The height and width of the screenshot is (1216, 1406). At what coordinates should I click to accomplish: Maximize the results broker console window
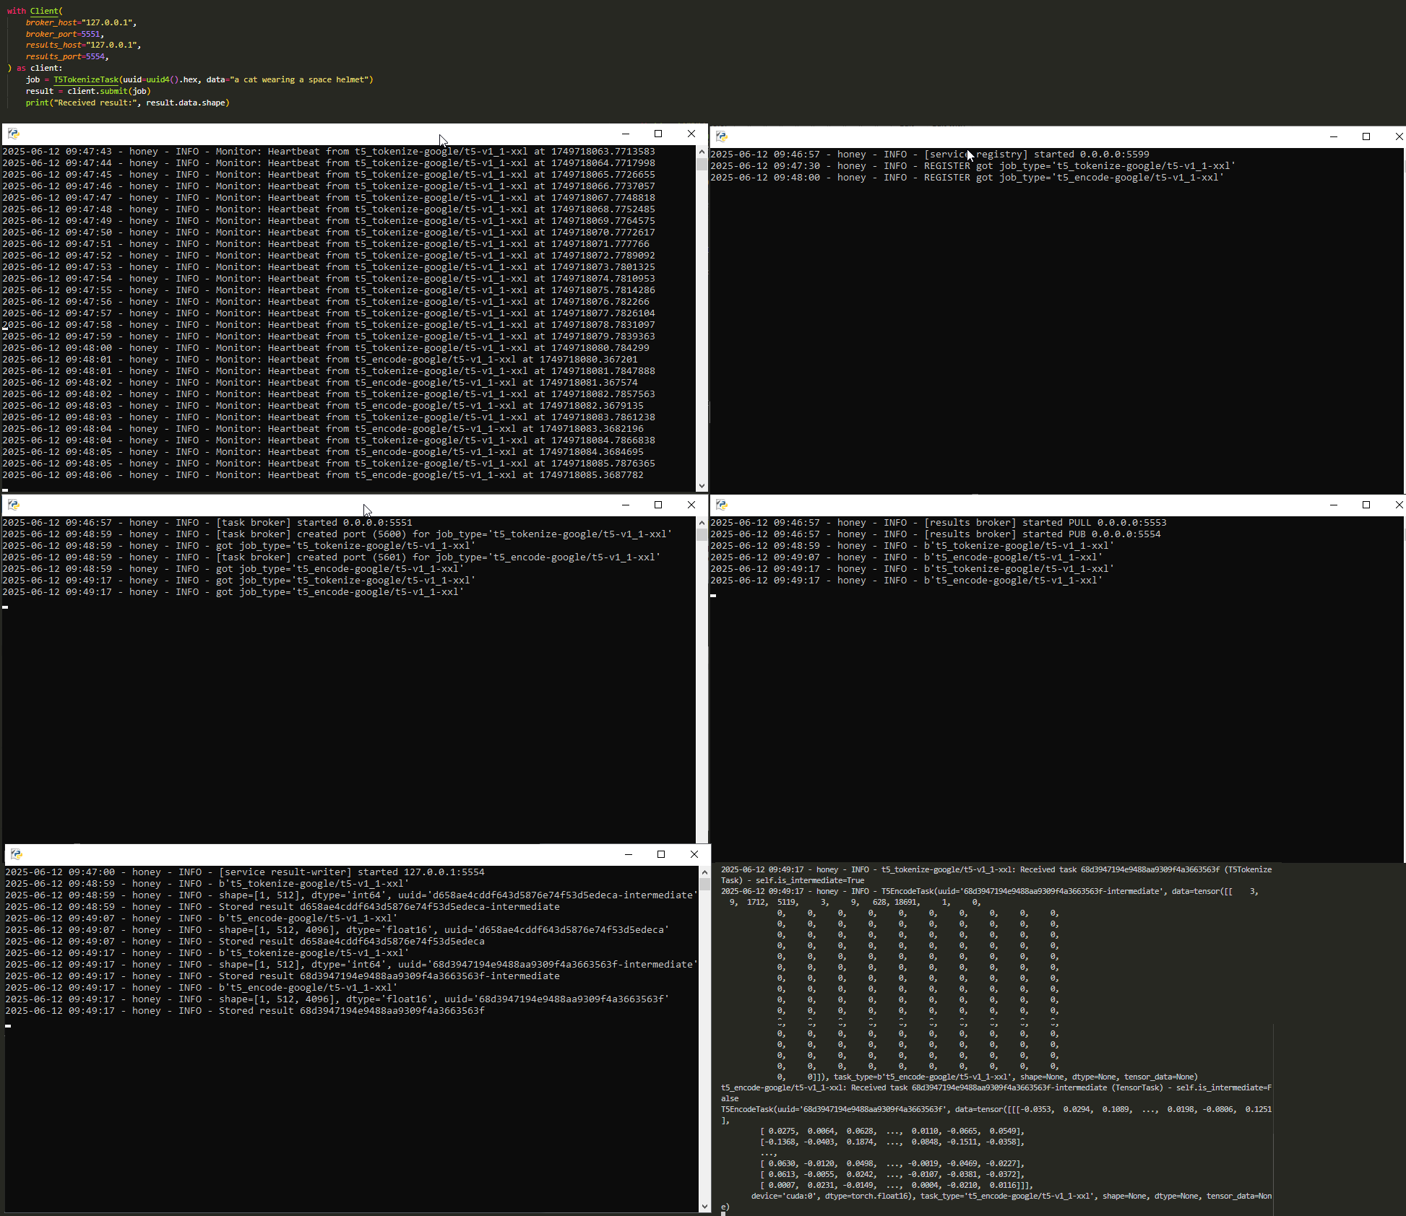tap(1366, 505)
